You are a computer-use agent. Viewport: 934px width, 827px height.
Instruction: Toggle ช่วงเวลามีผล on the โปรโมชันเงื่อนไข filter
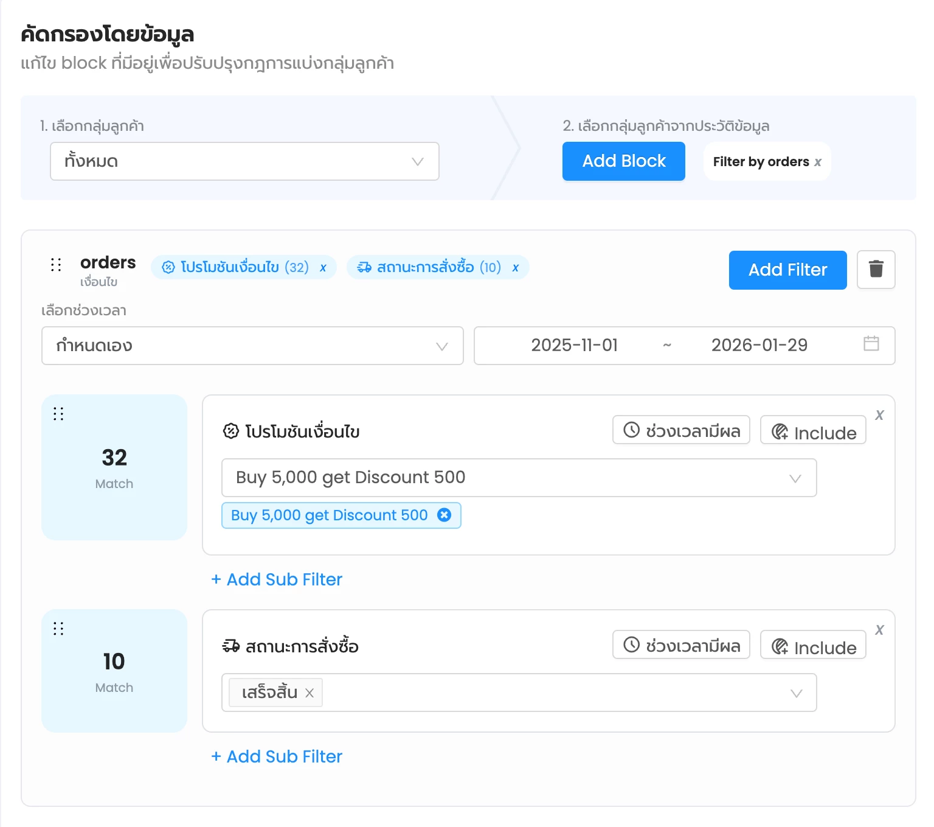coord(681,430)
